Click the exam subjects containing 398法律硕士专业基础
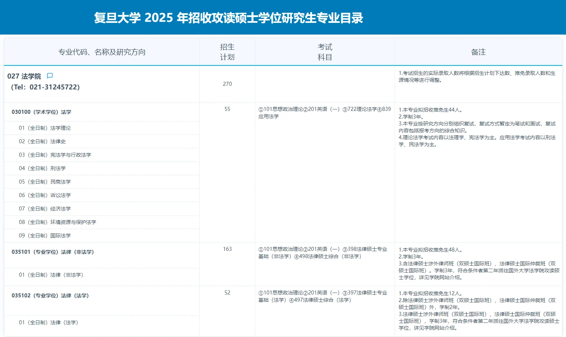This screenshot has width=566, height=337. point(323,253)
